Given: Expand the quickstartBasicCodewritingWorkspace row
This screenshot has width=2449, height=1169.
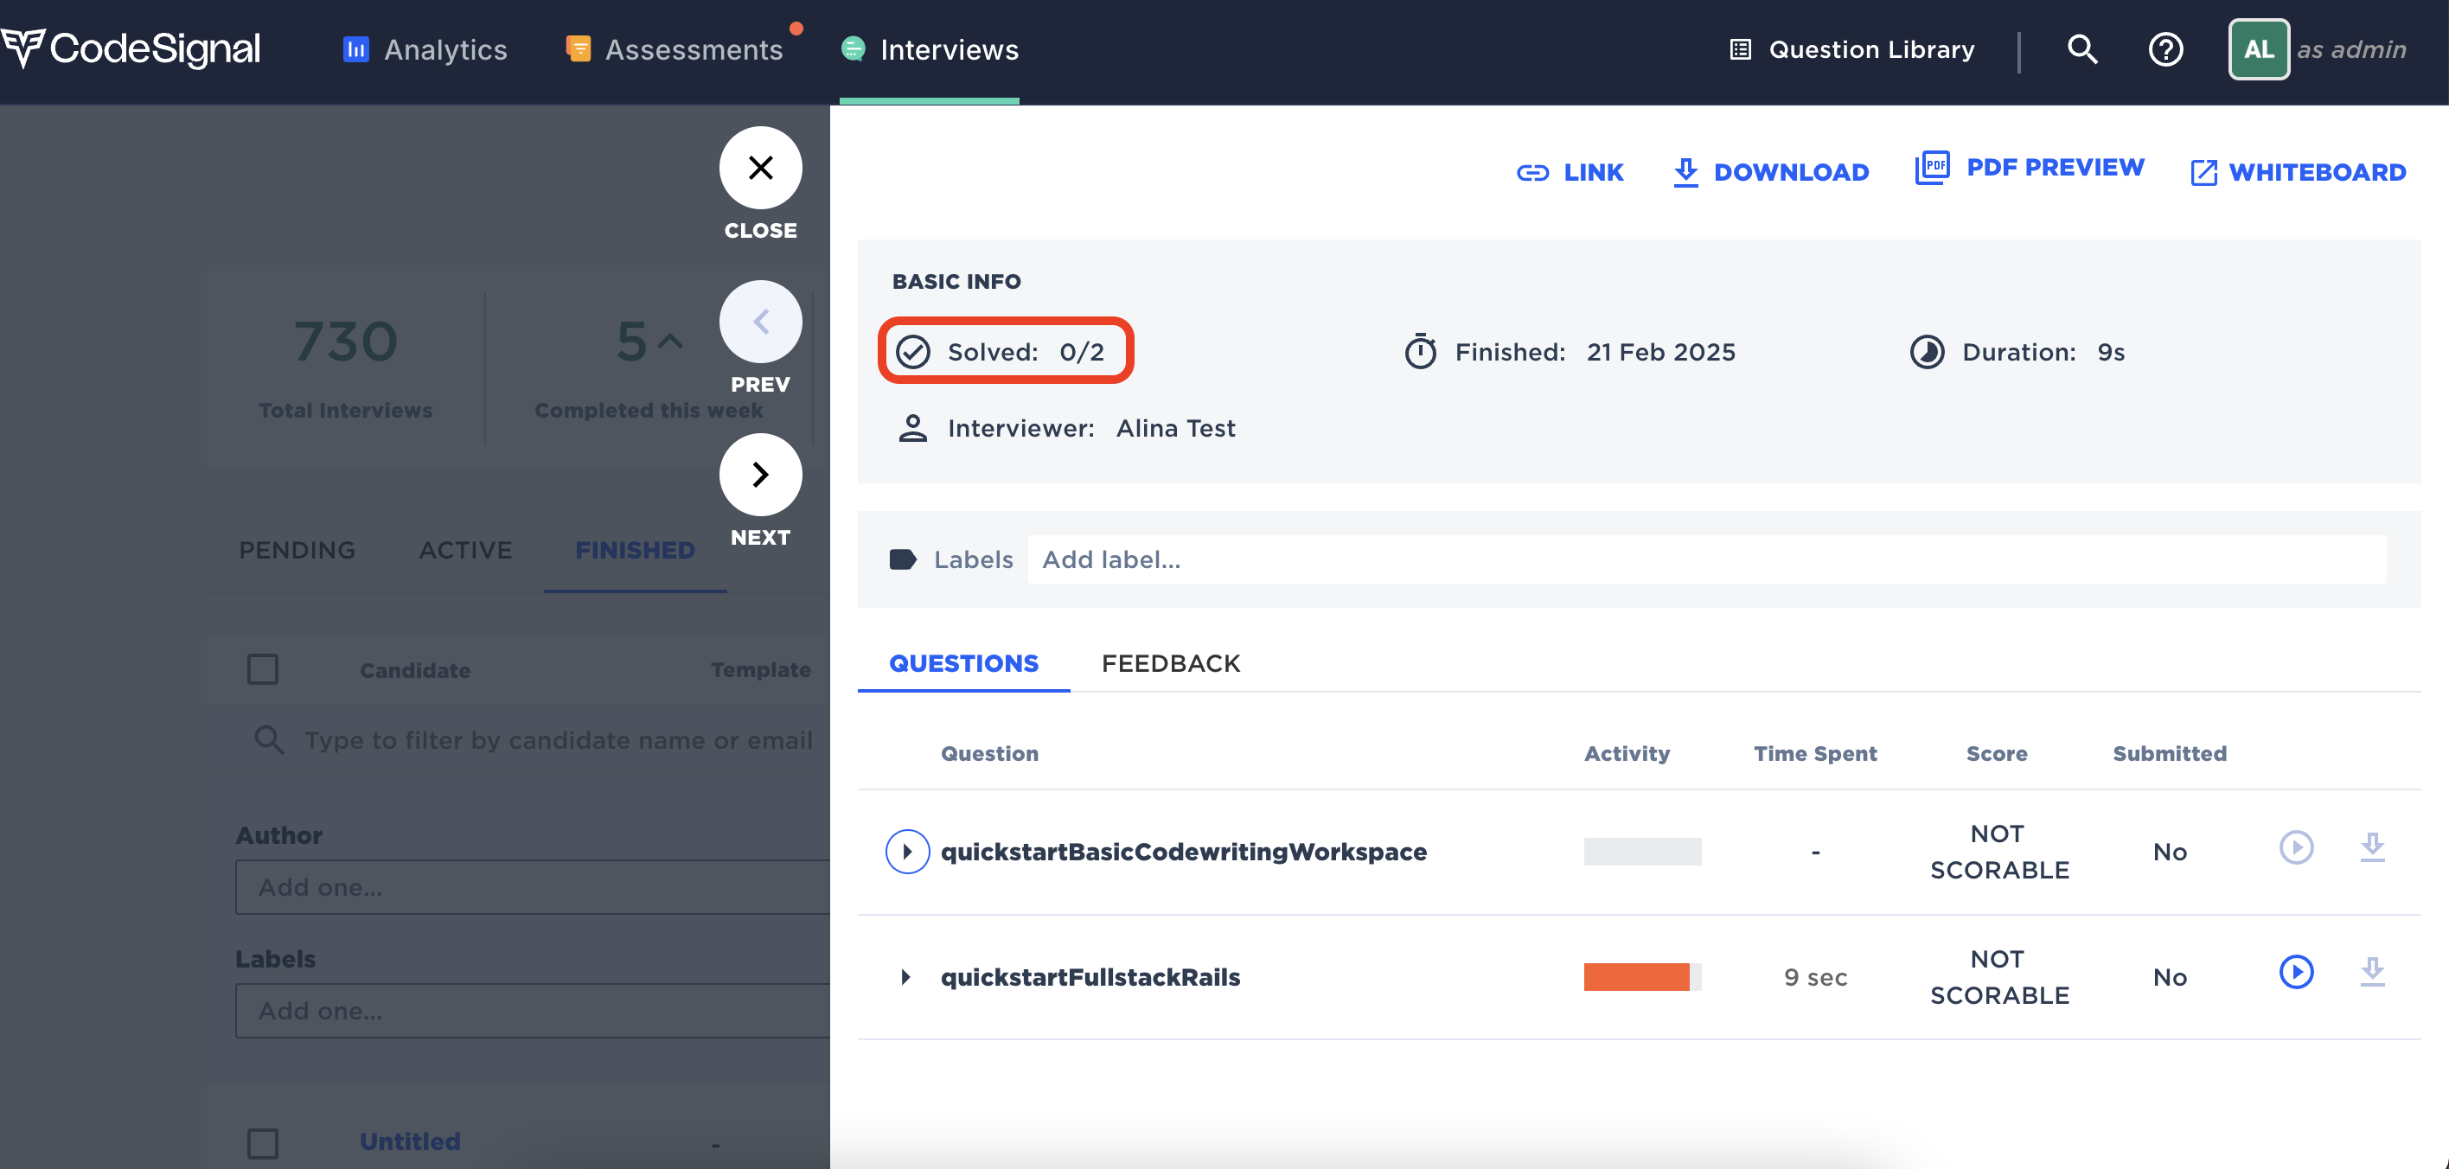Looking at the screenshot, I should pyautogui.click(x=907, y=852).
